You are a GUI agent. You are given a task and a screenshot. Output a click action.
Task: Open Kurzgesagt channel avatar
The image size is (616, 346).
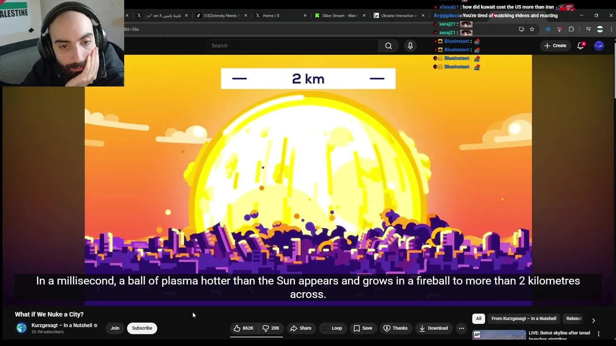pyautogui.click(x=21, y=328)
